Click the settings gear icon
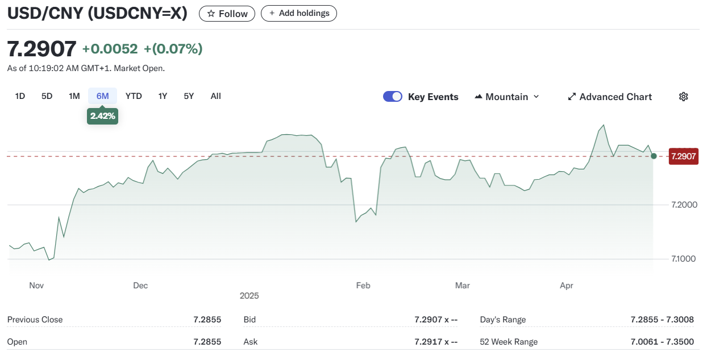The height and width of the screenshot is (352, 707). 683,97
